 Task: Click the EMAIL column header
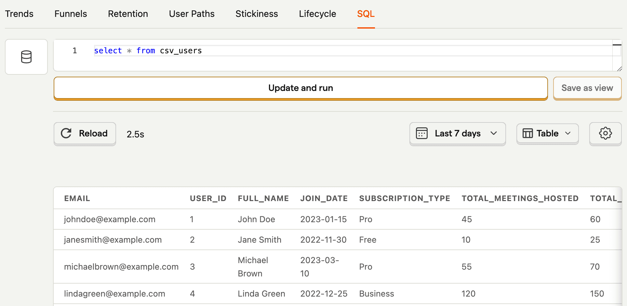point(77,198)
